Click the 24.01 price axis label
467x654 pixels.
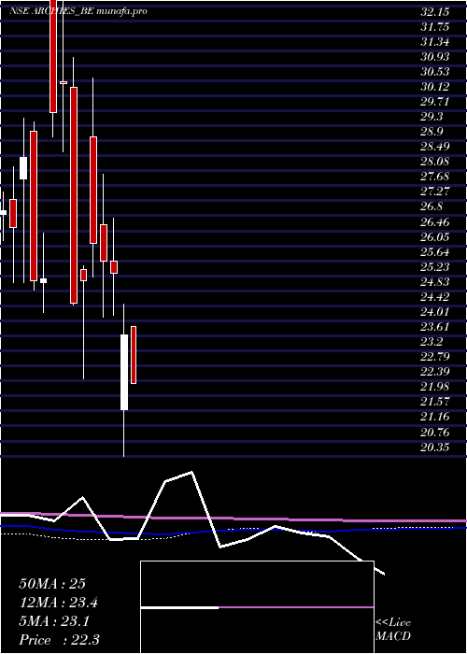tap(434, 312)
